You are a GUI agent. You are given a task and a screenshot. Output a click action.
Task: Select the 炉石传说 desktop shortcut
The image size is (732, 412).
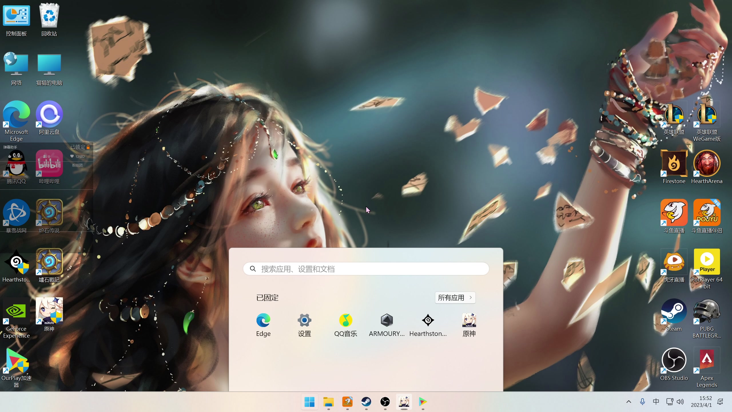pos(49,217)
